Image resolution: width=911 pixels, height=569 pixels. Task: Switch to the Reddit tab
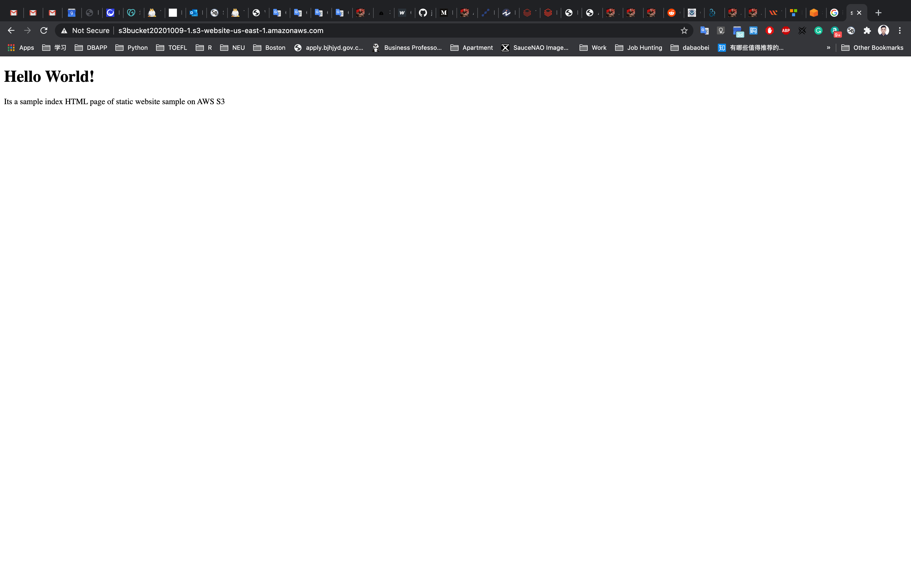tap(671, 13)
